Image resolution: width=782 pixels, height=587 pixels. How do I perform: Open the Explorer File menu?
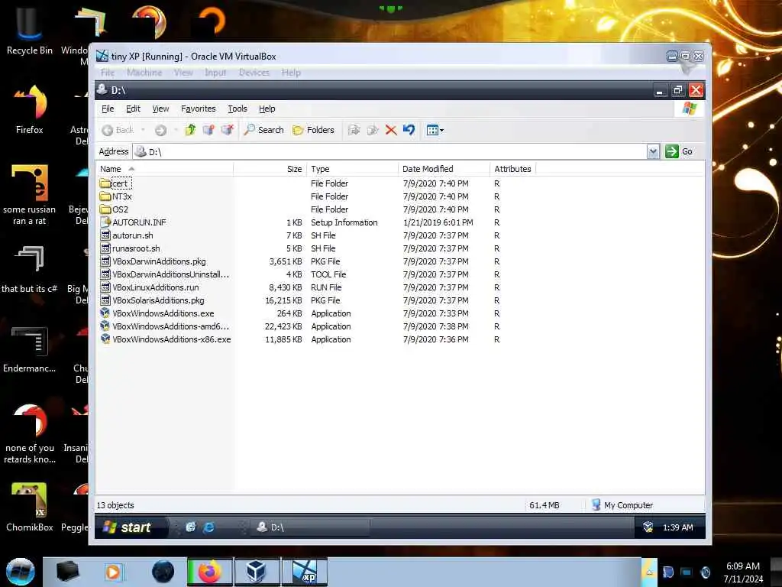[x=108, y=109]
